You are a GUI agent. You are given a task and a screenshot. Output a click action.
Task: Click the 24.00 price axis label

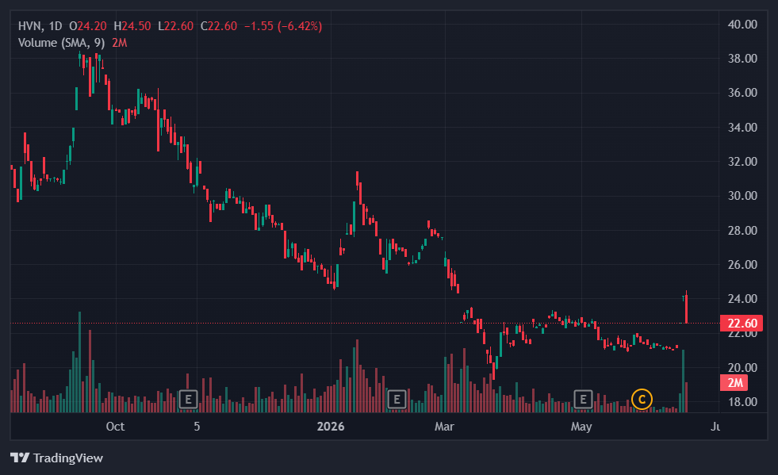point(742,299)
